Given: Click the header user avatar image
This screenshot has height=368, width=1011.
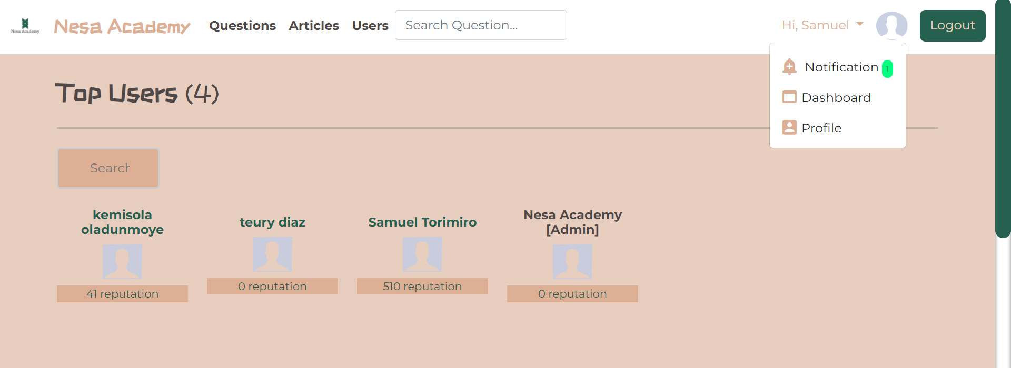Looking at the screenshot, I should pos(891,25).
